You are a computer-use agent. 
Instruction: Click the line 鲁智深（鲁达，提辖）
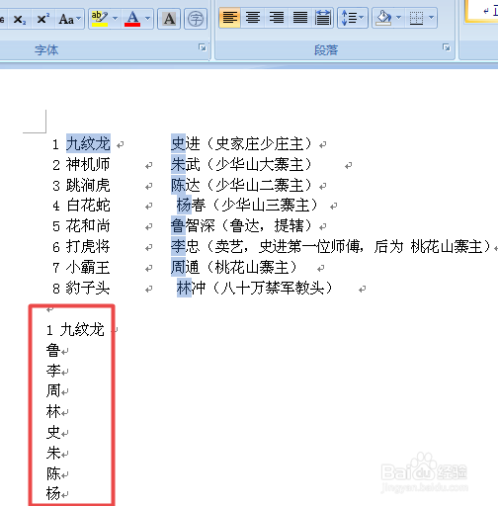pos(241,226)
